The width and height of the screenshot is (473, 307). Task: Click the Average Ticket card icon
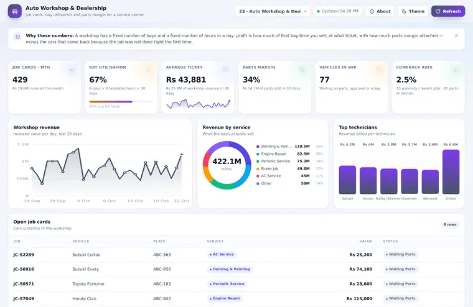[226, 70]
